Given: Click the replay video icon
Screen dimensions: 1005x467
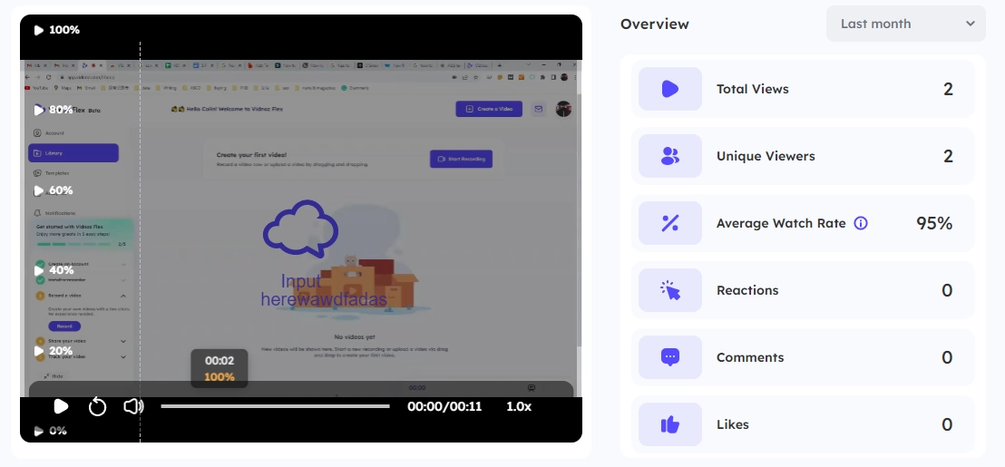Looking at the screenshot, I should click(97, 406).
